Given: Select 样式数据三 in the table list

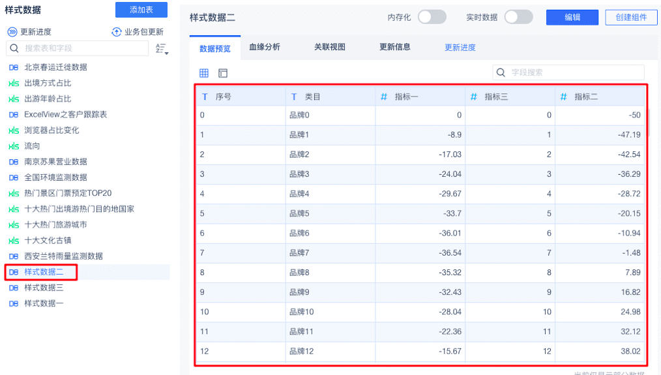Looking at the screenshot, I should (x=44, y=288).
